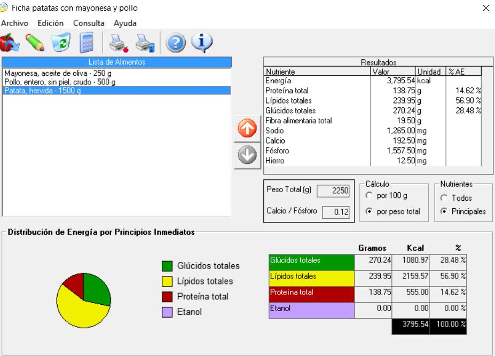
Task: Open help with the question mark icon
Action: (x=176, y=42)
